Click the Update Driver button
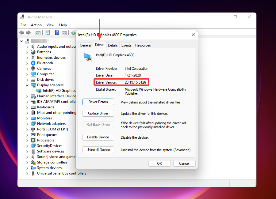The width and height of the screenshot is (276, 199). tap(98, 113)
